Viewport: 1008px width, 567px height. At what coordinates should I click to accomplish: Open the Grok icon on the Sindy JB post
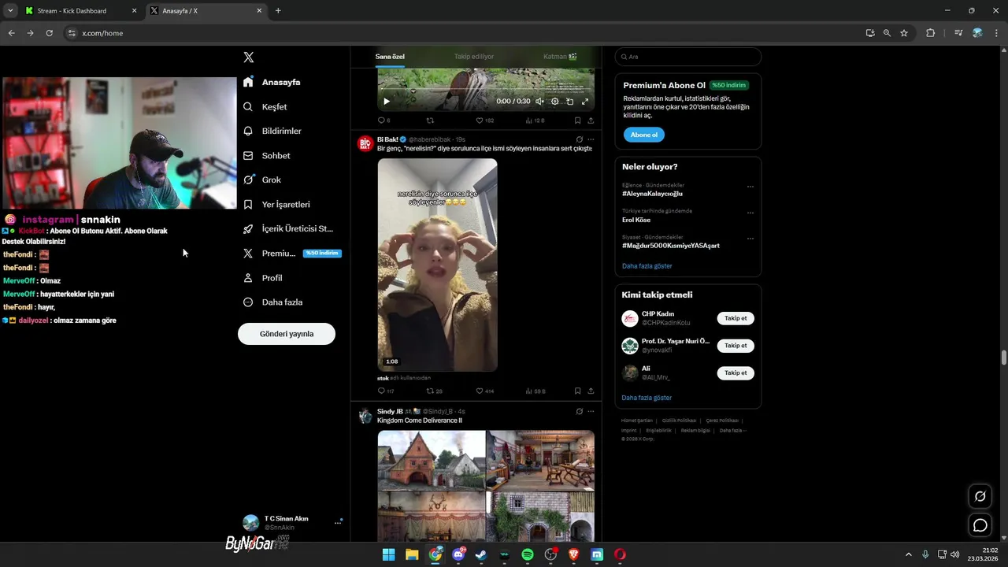click(x=579, y=411)
